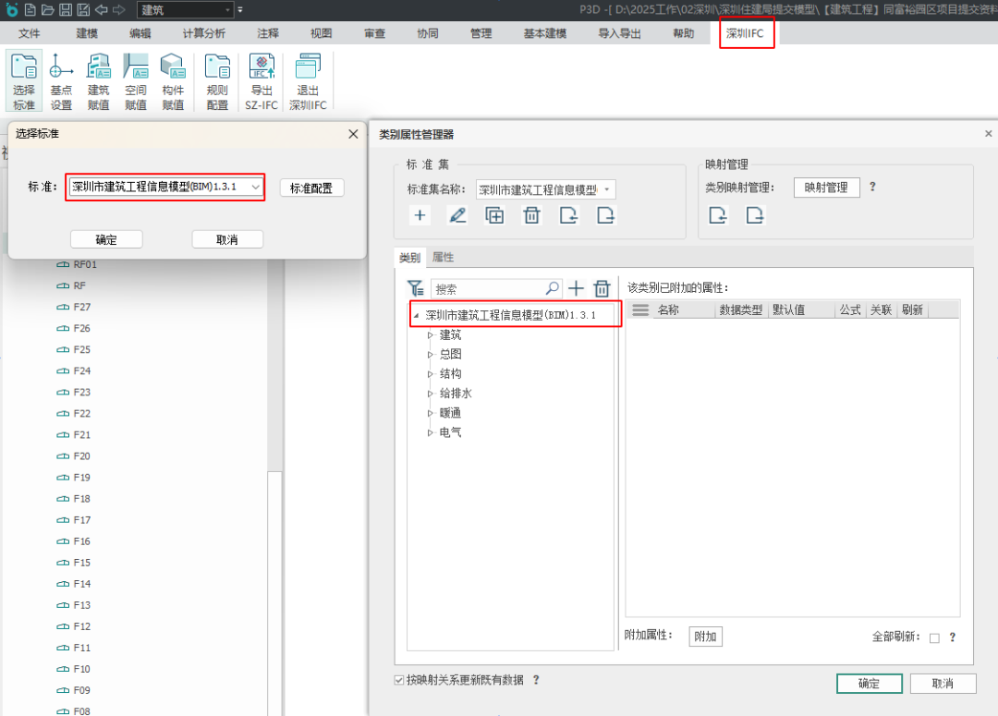
Task: Click the new file icon in title bar
Action: (30, 9)
